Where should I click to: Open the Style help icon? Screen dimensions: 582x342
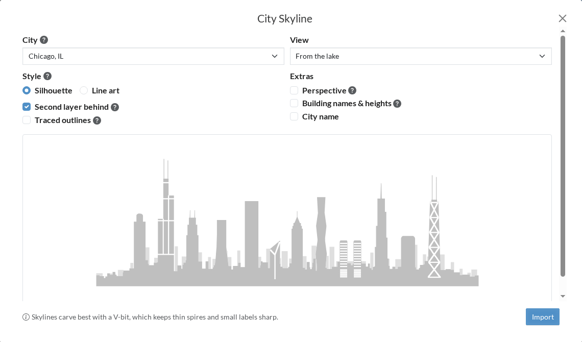(47, 76)
